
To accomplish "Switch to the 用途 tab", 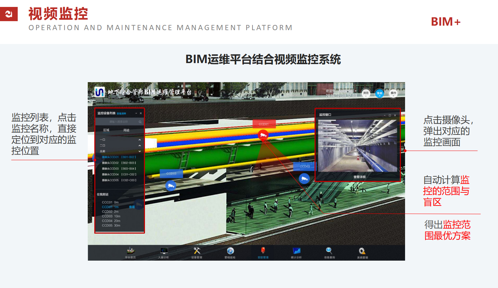I will coord(126,130).
